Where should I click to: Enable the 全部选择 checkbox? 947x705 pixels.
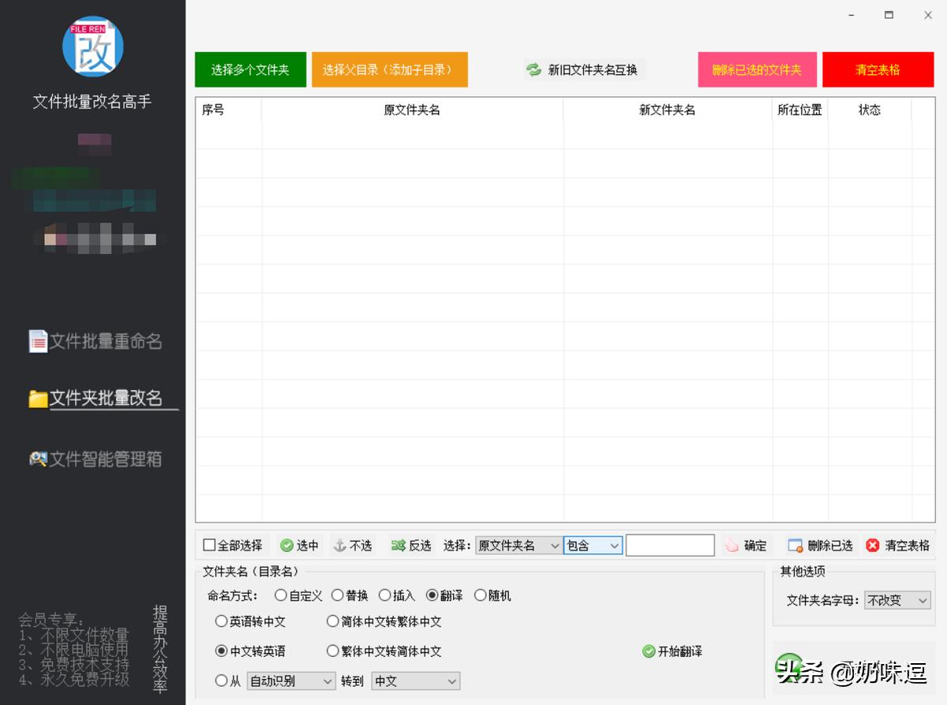(x=208, y=545)
